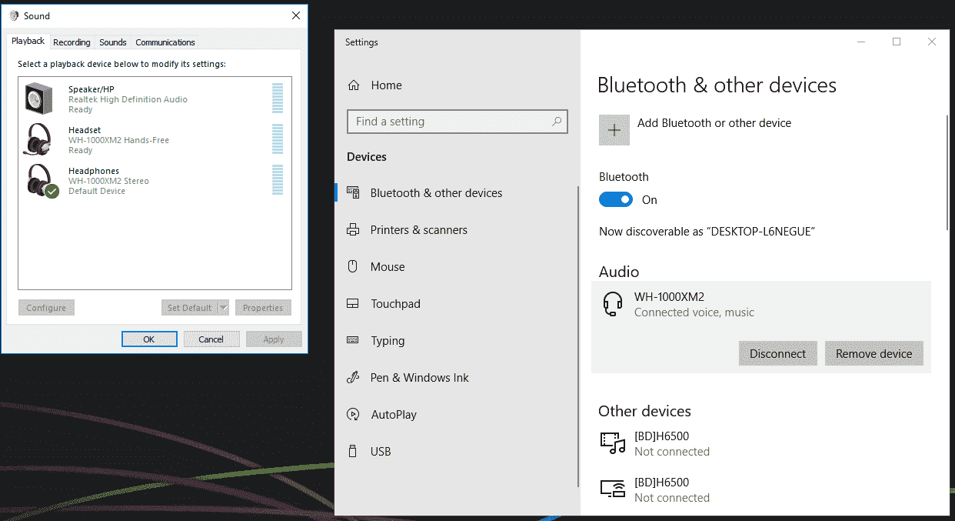Open the Set Default dropdown arrow
This screenshot has height=521, width=955.
(x=223, y=308)
